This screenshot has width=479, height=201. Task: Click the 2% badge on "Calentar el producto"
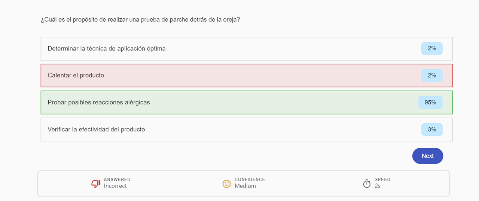(x=432, y=76)
